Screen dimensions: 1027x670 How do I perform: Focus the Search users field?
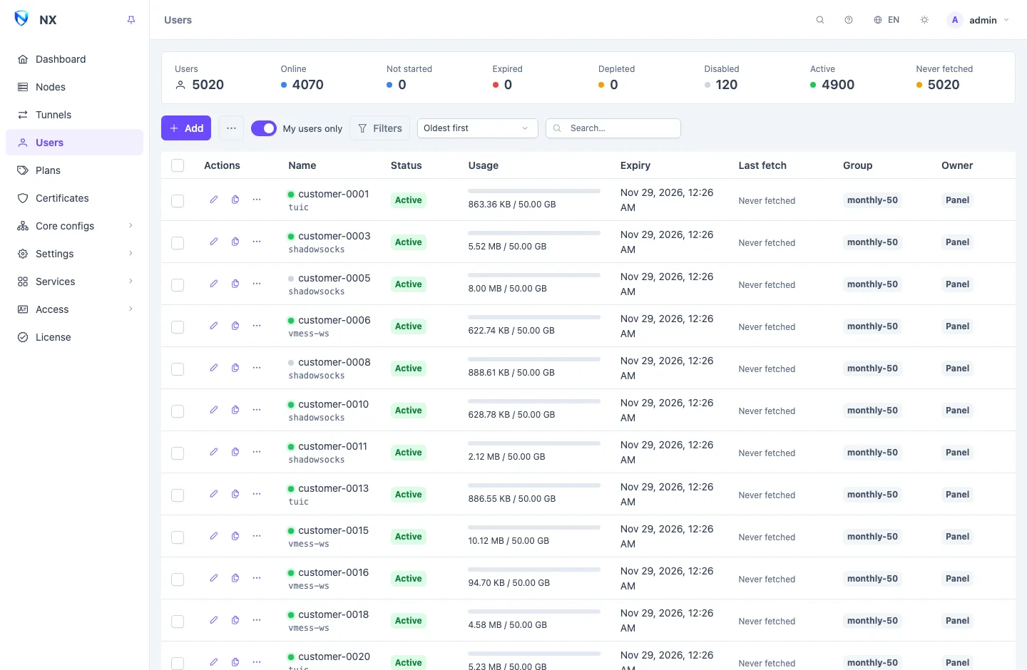(613, 128)
